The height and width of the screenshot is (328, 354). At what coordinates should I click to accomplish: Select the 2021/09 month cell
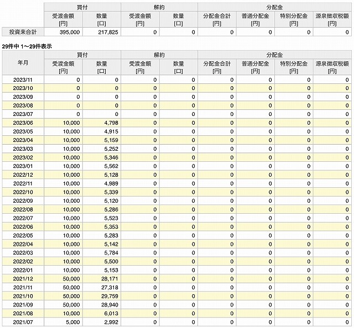pos(23,305)
